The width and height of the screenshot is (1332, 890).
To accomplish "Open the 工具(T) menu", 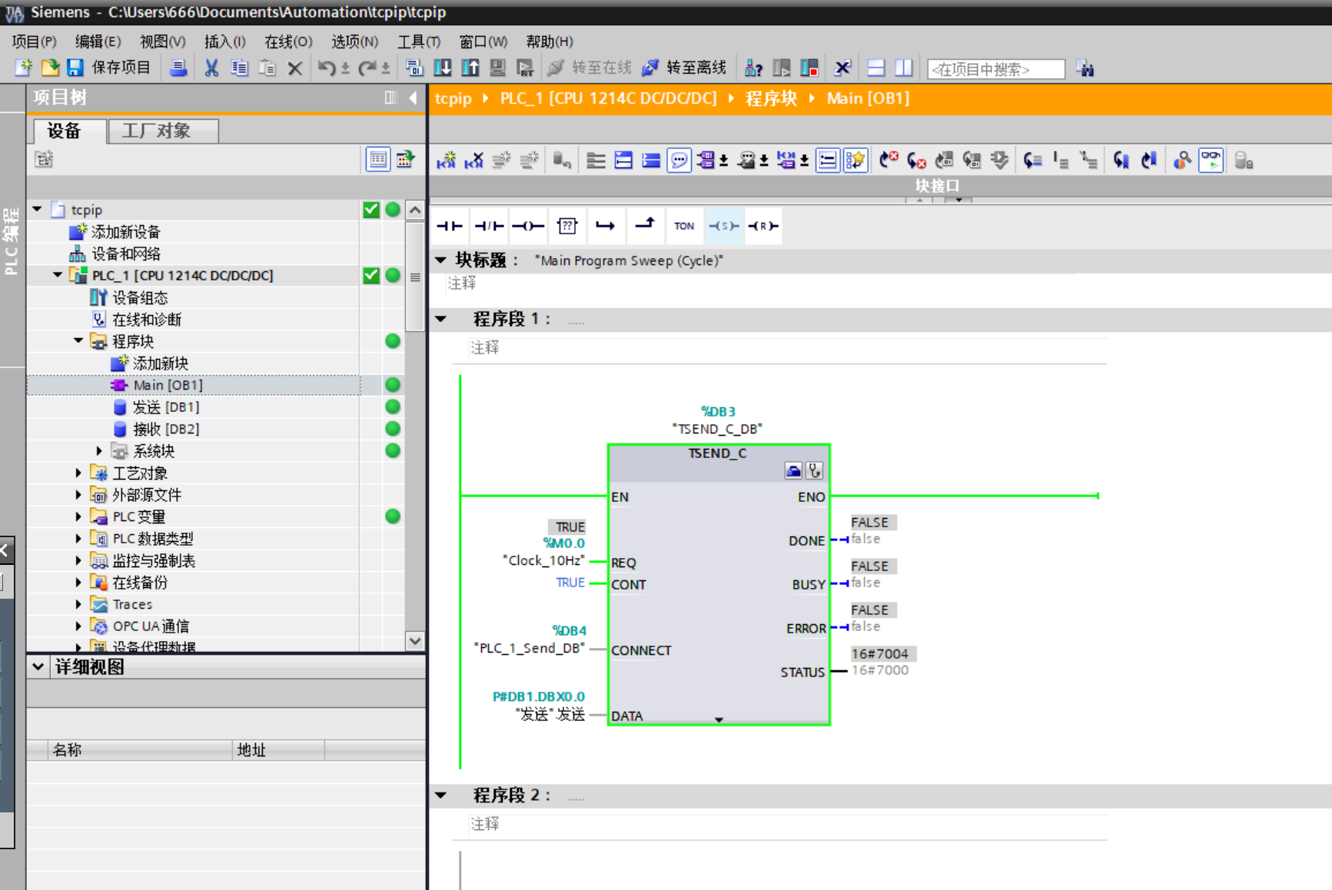I will [419, 42].
